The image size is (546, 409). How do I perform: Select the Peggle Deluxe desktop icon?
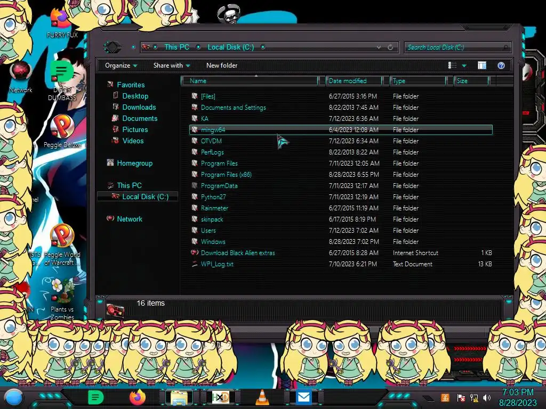(x=62, y=131)
